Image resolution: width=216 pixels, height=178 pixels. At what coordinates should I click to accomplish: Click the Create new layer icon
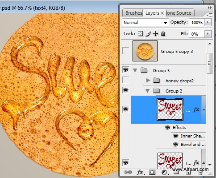click(188, 173)
